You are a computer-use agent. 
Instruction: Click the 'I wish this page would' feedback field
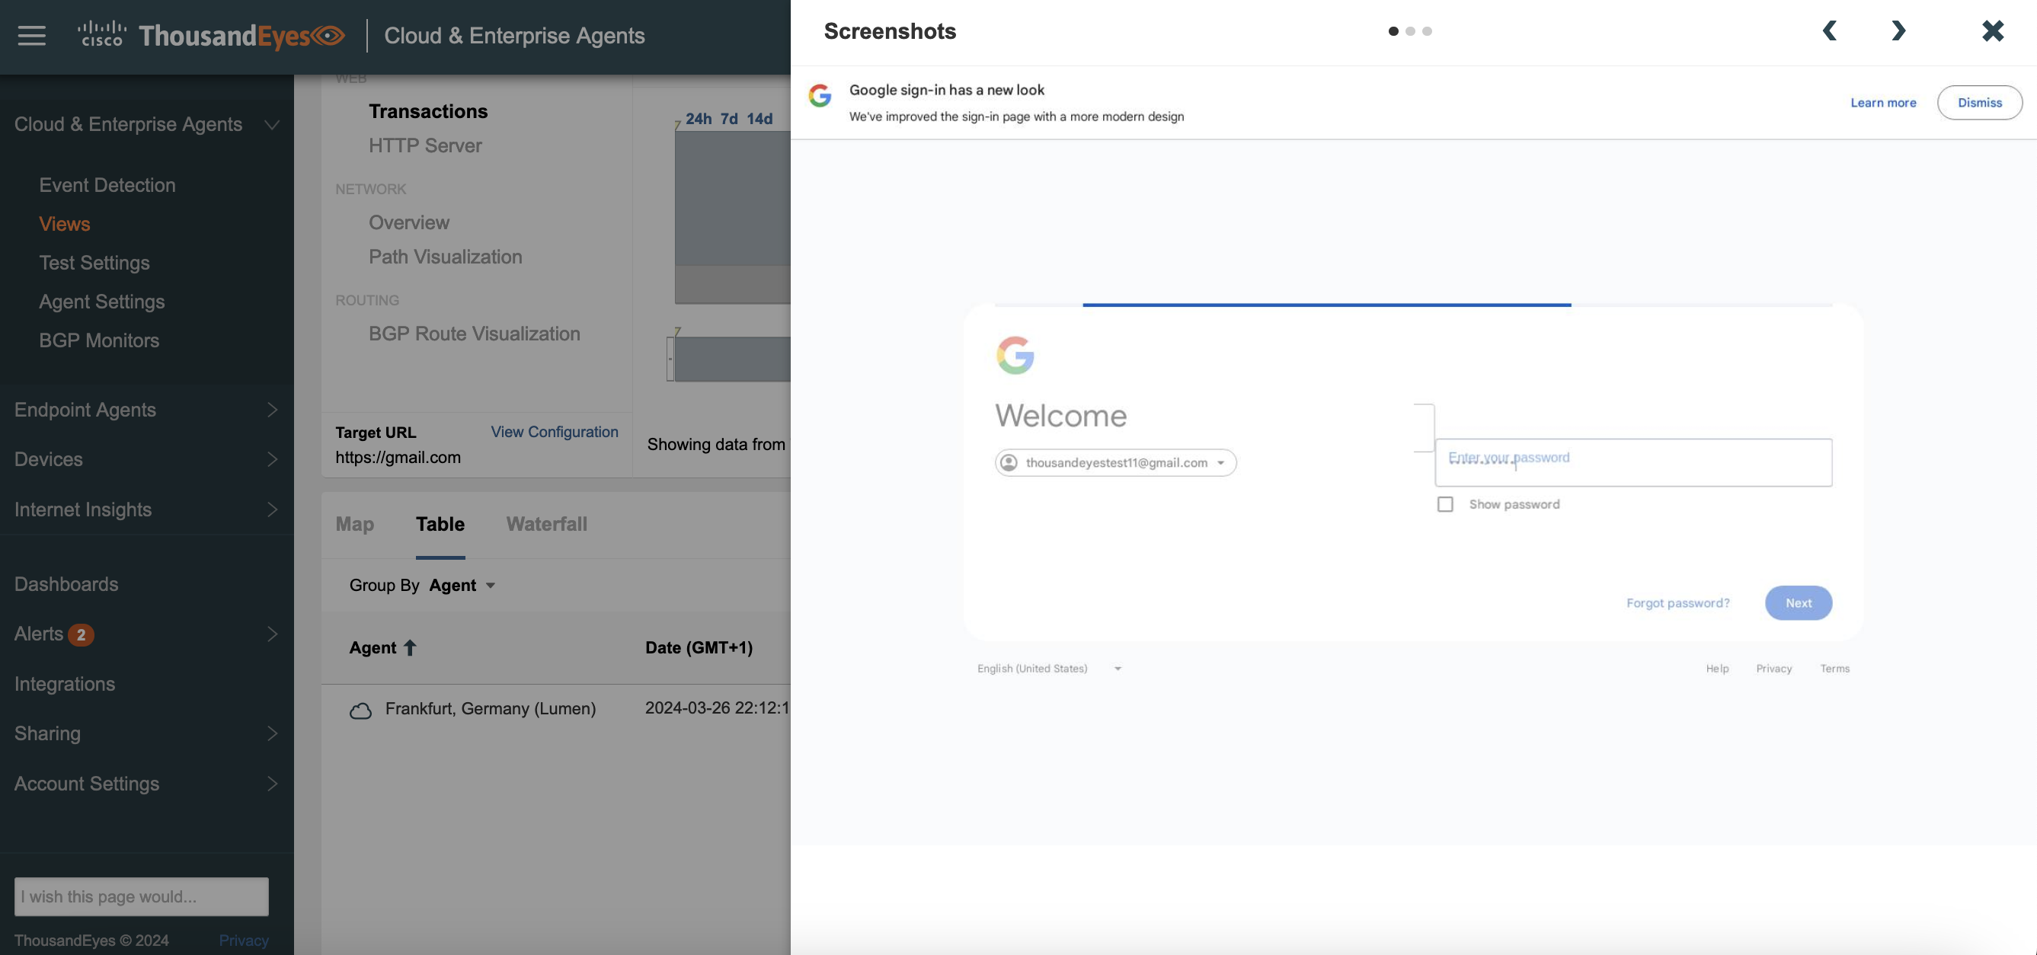[141, 896]
